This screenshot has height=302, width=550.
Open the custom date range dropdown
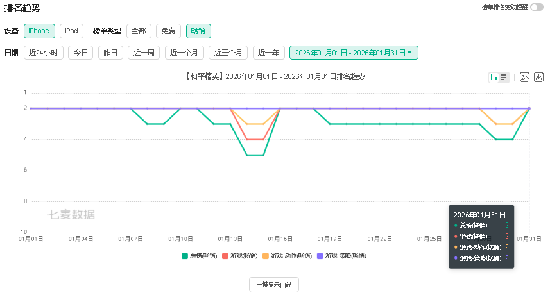(354, 53)
